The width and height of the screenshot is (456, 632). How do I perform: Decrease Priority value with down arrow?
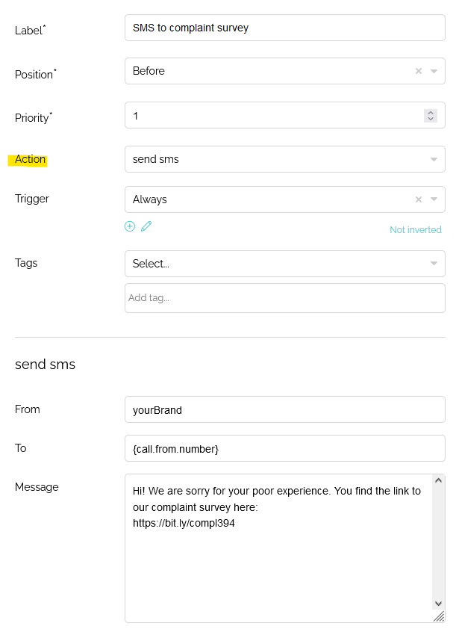(431, 119)
